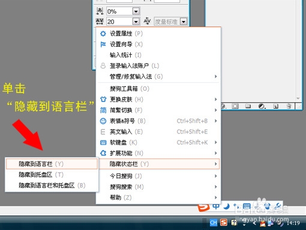The image size is (306, 230).
Task: Open soft keyboard from Sogou status bar
Action: 247,206
